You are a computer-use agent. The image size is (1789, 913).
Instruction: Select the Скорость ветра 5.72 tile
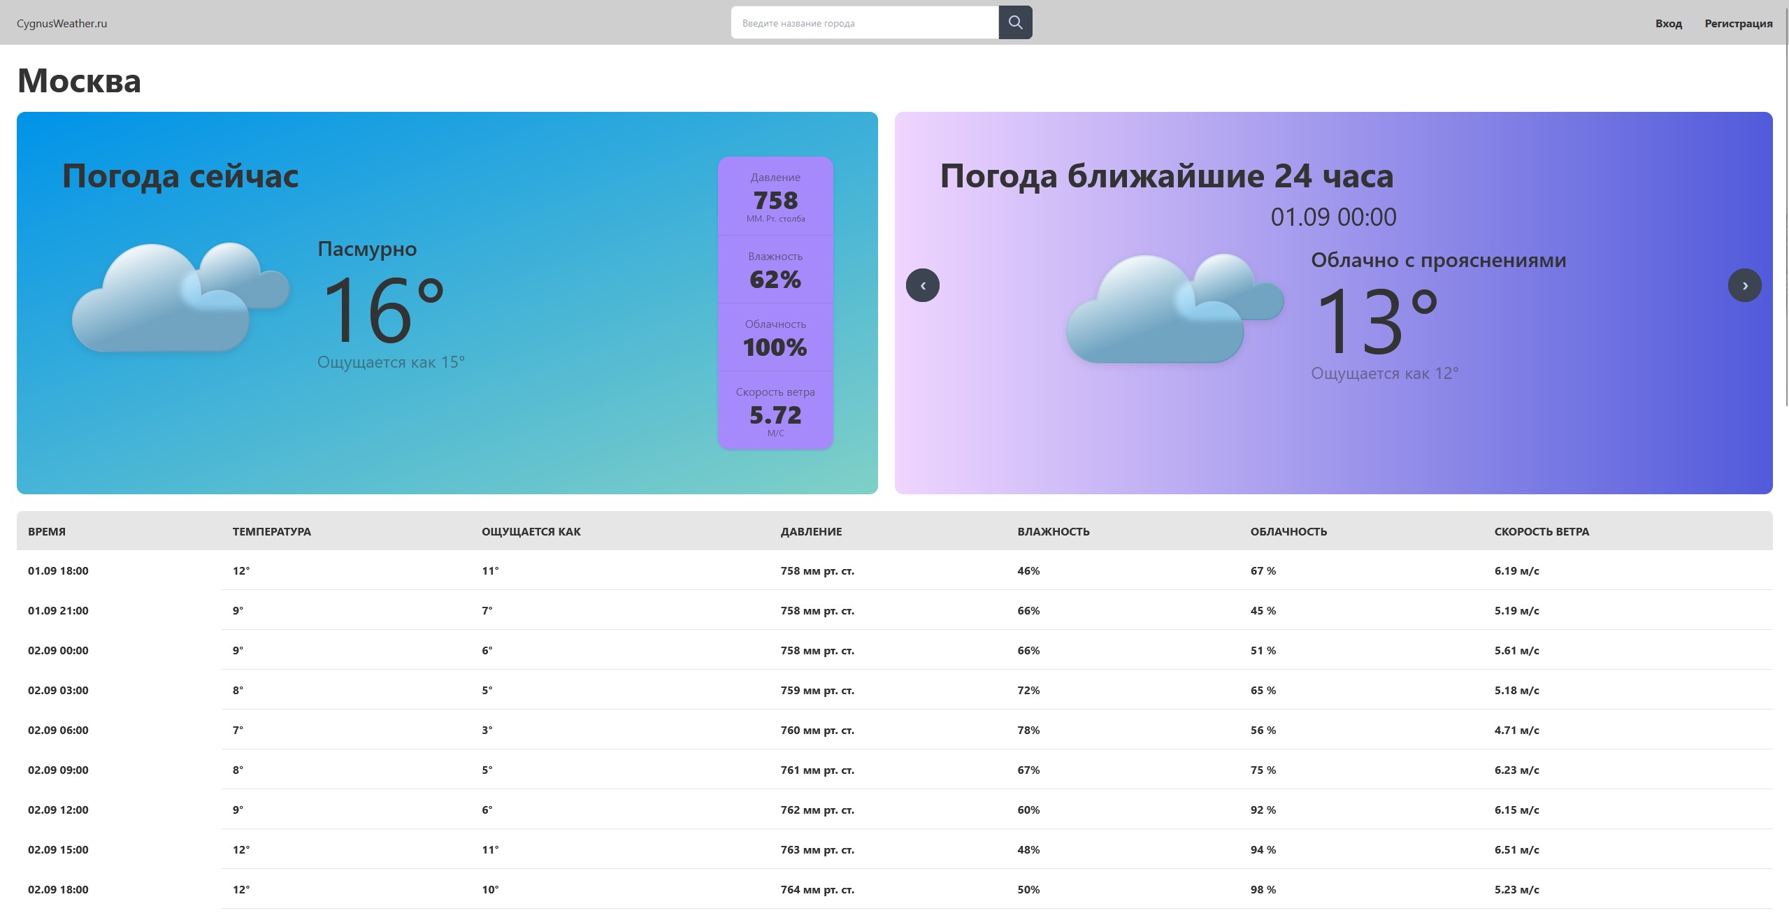[775, 410]
